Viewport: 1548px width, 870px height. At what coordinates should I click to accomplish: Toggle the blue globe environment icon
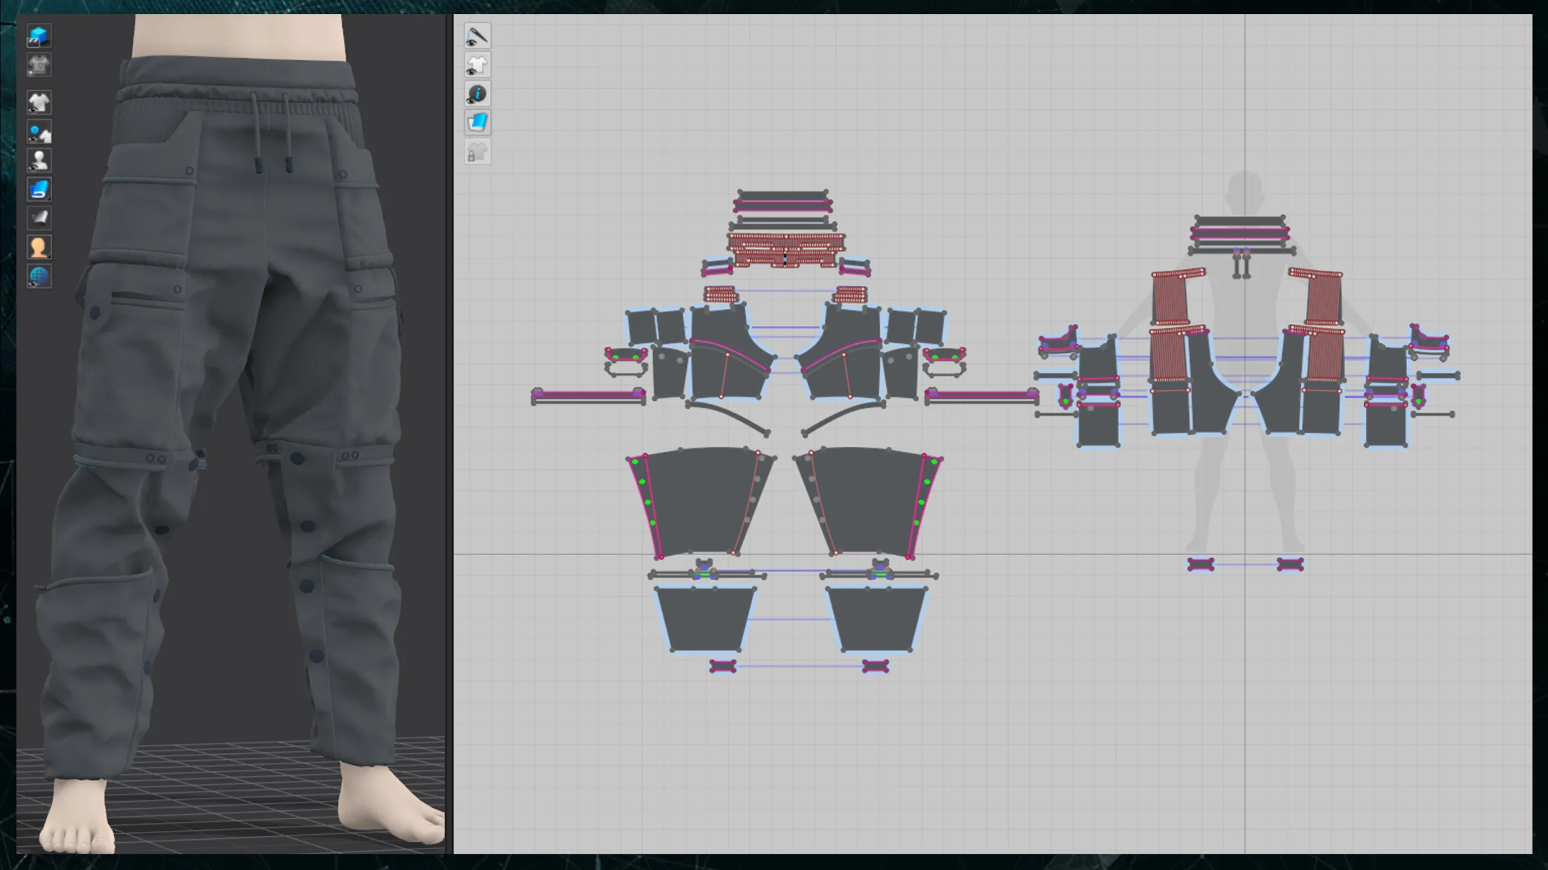coord(39,276)
